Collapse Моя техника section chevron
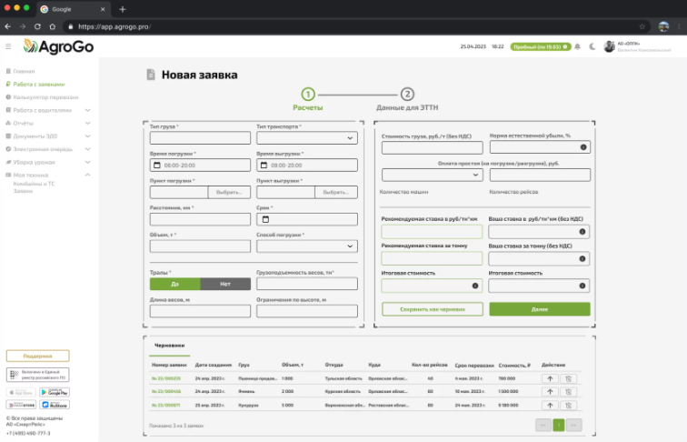 pyautogui.click(x=87, y=175)
